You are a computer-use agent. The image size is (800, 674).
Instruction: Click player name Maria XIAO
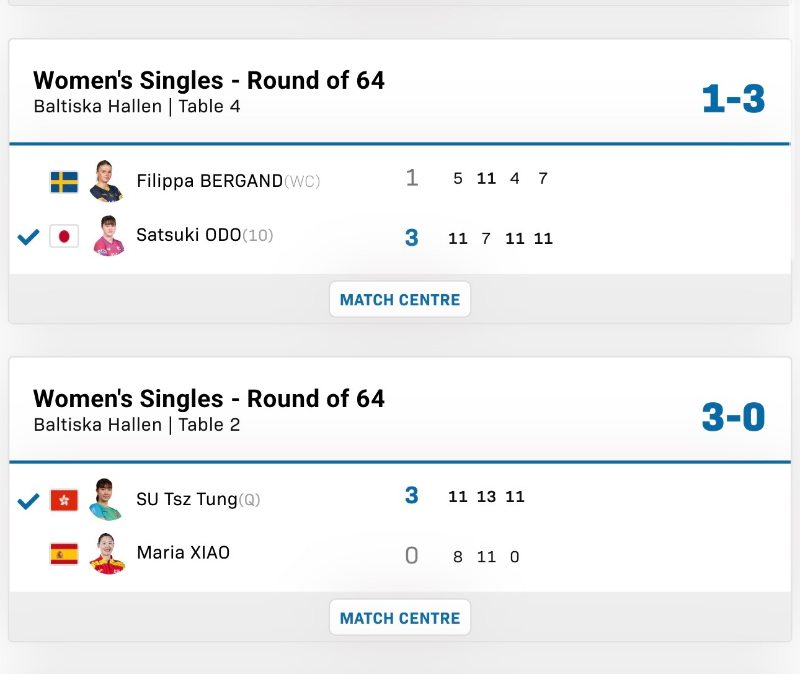pos(183,552)
